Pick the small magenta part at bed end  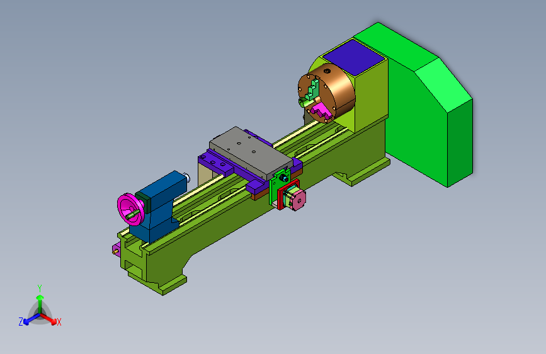point(117,249)
